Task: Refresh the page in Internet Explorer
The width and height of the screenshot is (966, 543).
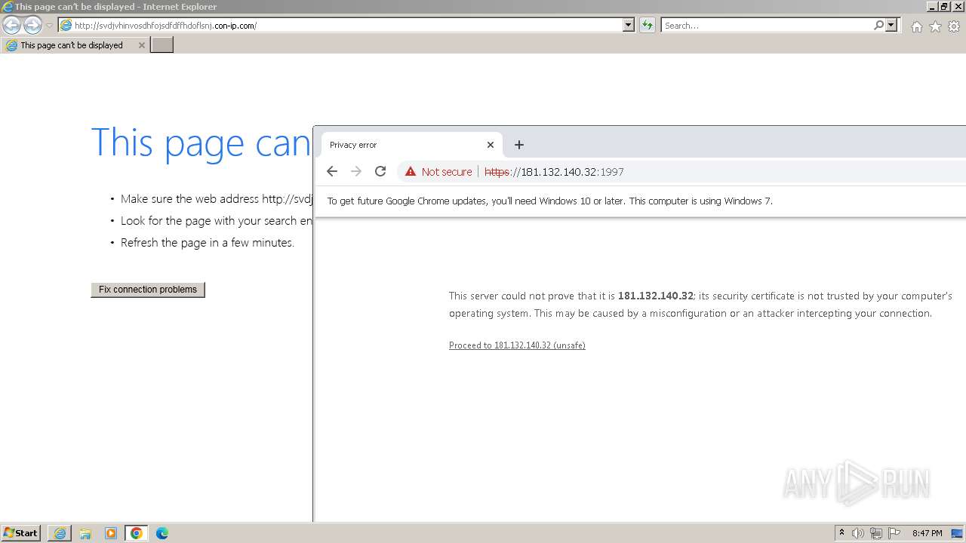Action: [x=647, y=26]
